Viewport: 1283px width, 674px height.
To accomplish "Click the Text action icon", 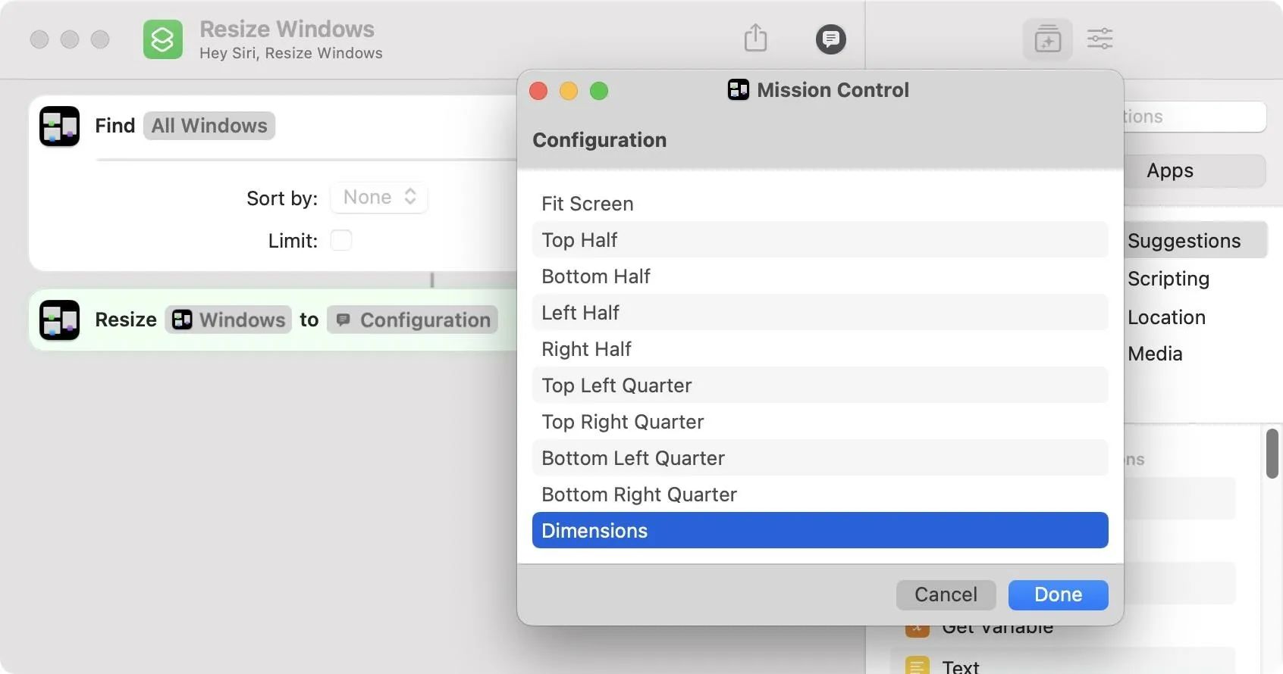I will 918,666.
